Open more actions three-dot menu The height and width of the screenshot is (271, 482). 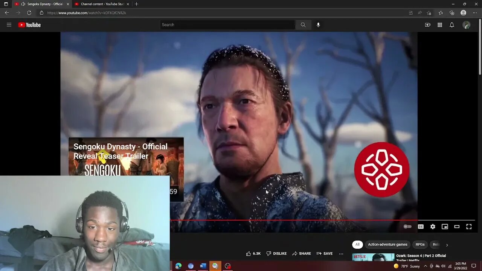341,254
